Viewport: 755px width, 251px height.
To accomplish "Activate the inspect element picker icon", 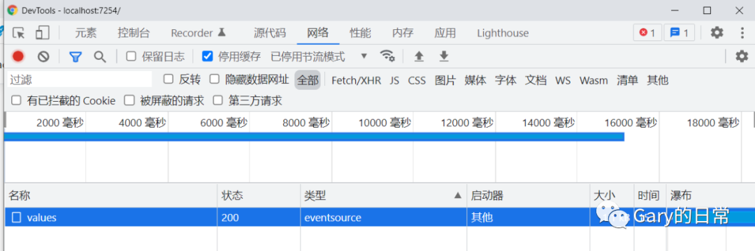I will [x=19, y=33].
